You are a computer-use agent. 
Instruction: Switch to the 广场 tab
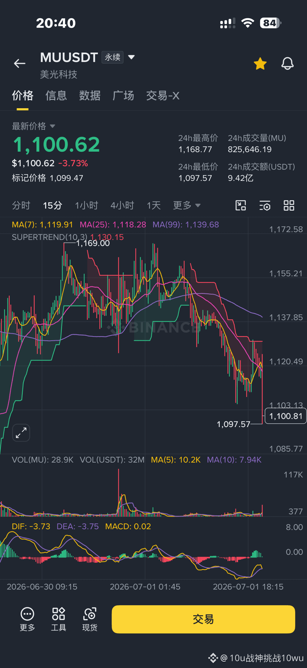tap(123, 96)
